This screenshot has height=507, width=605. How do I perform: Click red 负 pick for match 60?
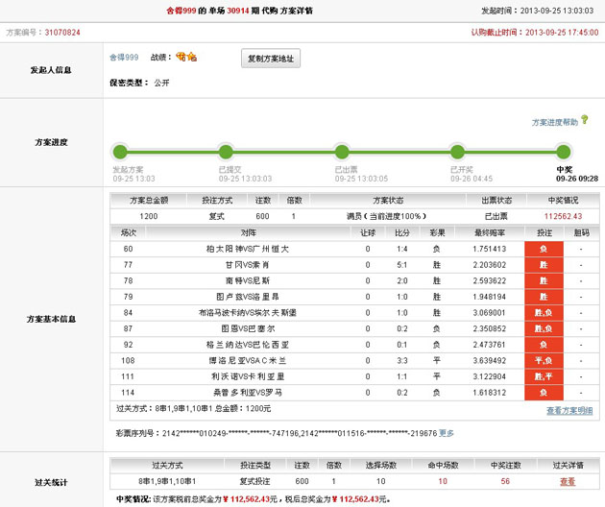pos(544,249)
